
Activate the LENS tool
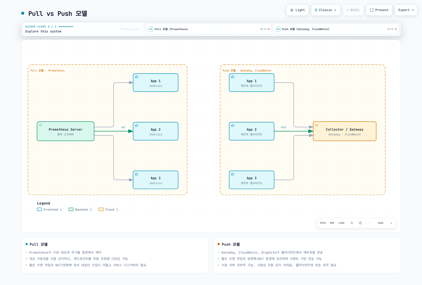tap(342, 223)
